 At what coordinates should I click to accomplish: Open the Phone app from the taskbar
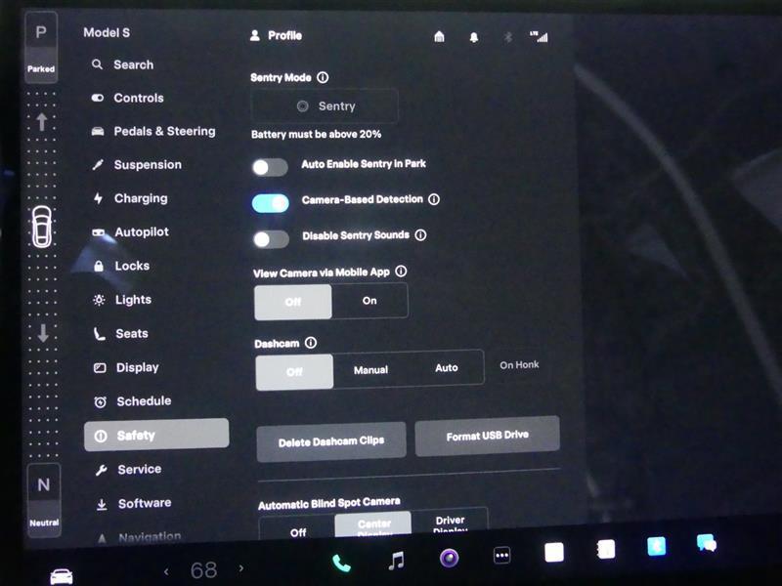click(340, 561)
